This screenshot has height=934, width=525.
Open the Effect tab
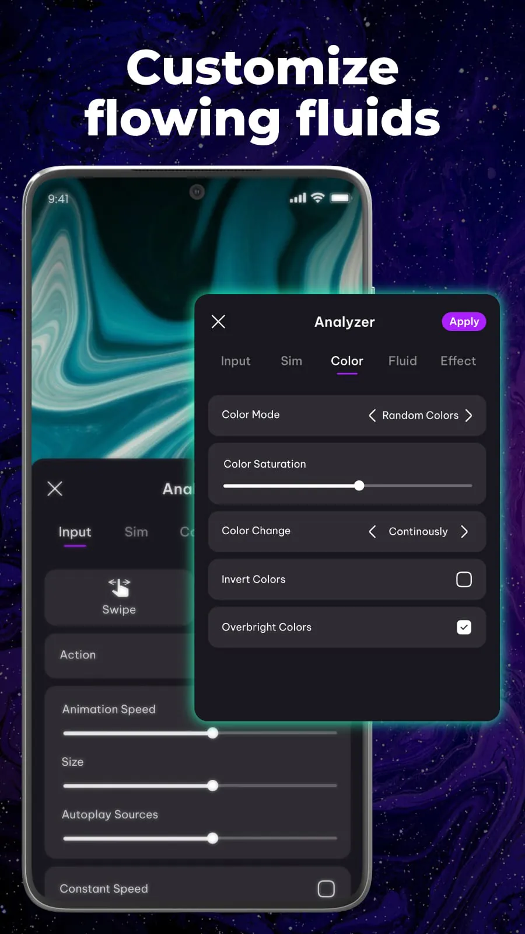coord(458,361)
